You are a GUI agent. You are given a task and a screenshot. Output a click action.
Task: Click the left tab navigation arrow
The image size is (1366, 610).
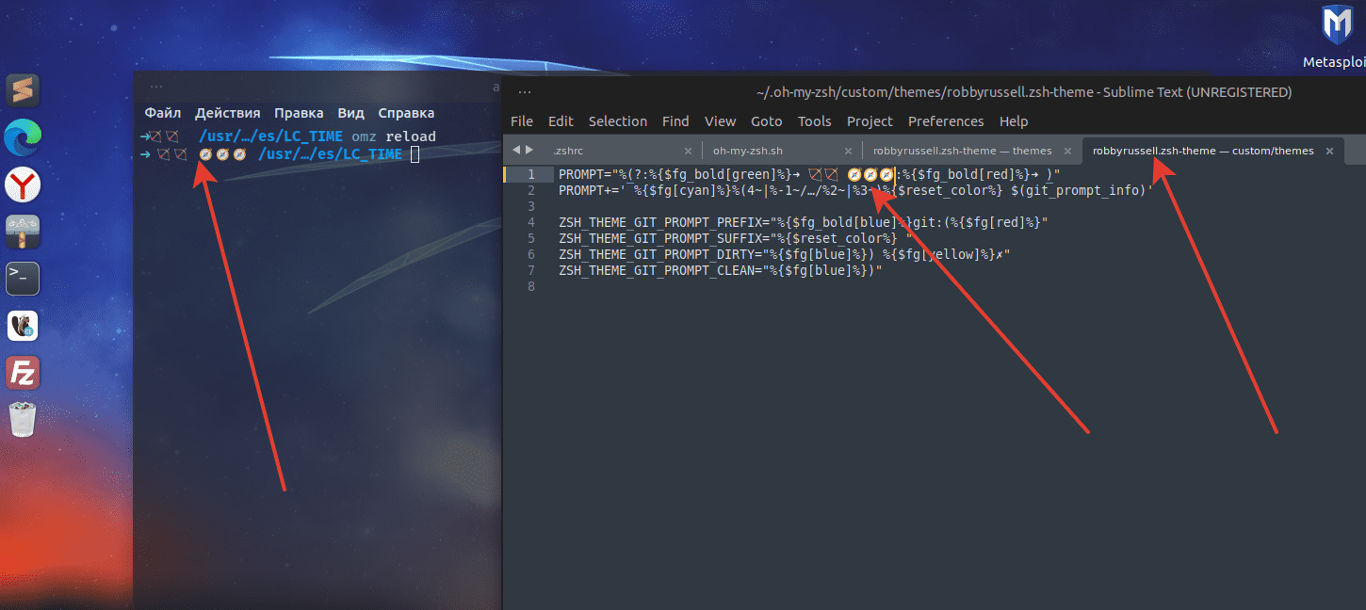[x=516, y=151]
